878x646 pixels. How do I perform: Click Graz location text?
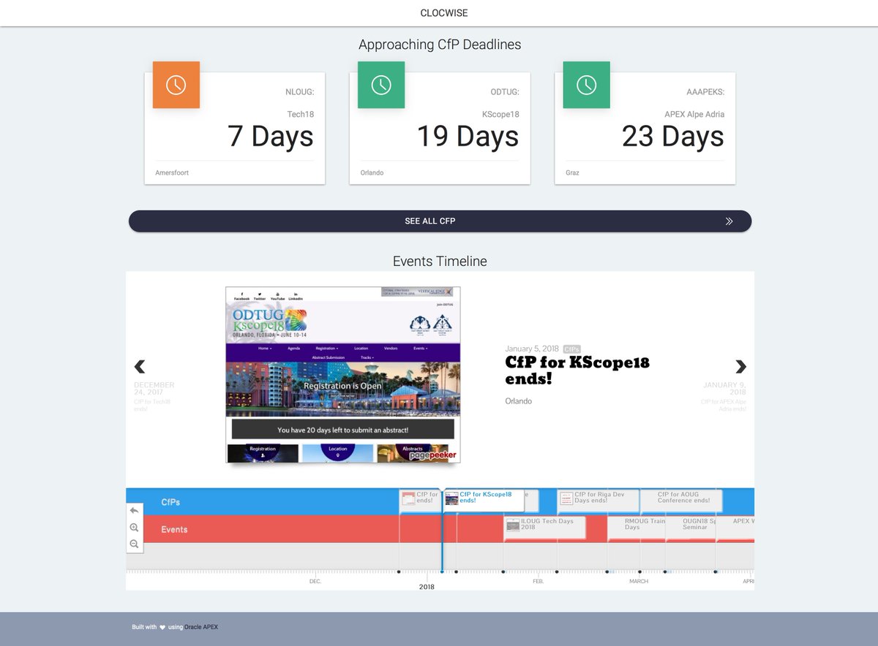coord(572,173)
